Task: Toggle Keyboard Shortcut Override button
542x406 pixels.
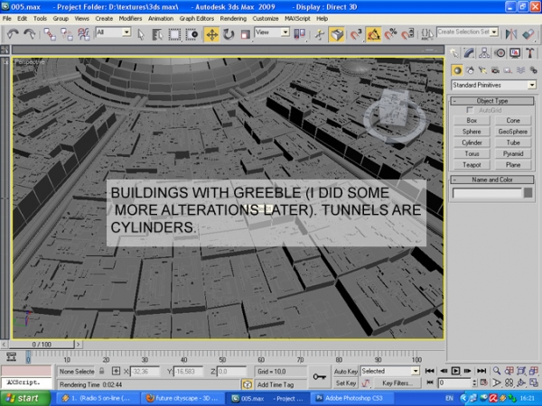Action: pos(337,34)
